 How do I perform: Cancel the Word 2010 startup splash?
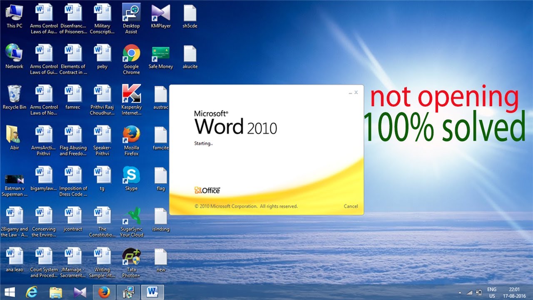tap(351, 206)
